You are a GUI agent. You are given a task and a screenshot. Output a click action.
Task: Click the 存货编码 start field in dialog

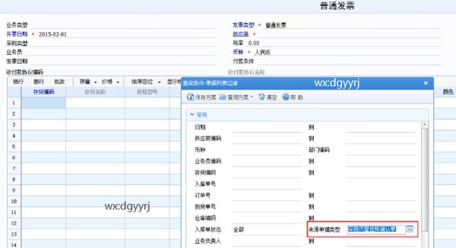[x=267, y=172]
